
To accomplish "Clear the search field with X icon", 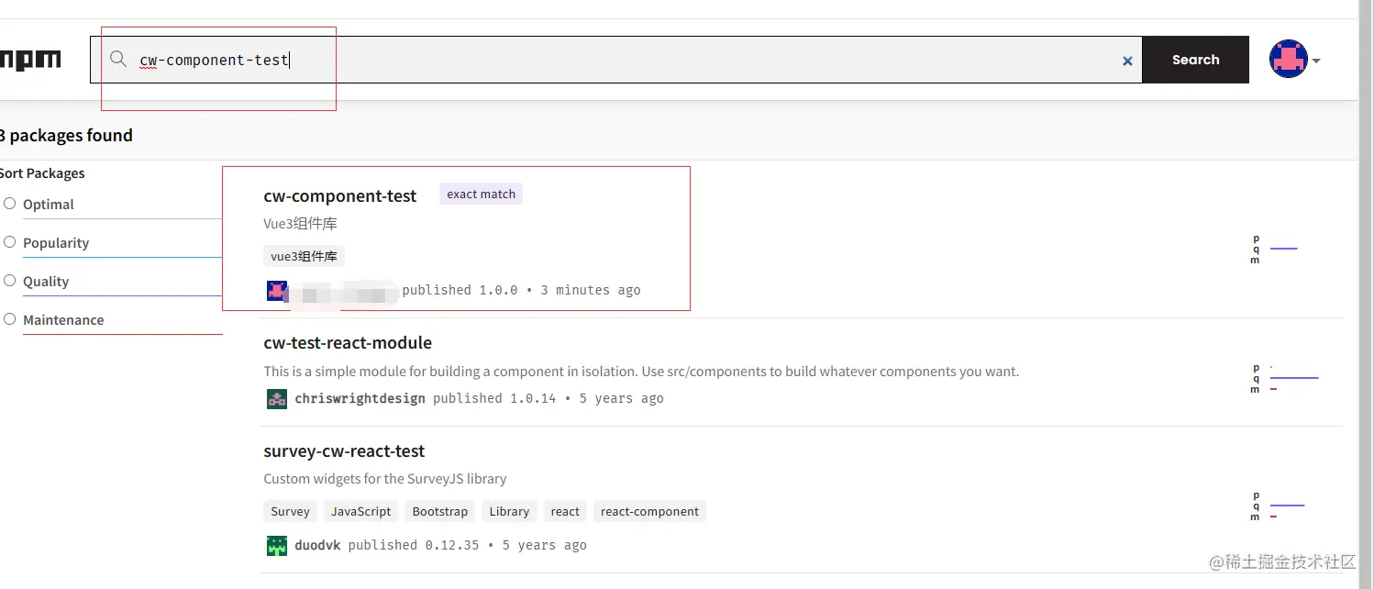I will (1127, 61).
